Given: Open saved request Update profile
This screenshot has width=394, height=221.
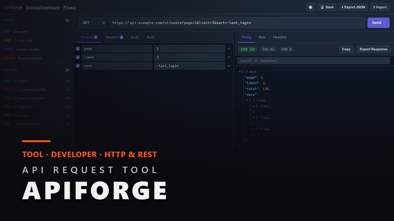Looking at the screenshot, I should click(37, 49).
